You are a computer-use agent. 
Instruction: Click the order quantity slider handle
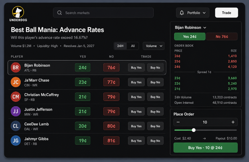click(194, 130)
